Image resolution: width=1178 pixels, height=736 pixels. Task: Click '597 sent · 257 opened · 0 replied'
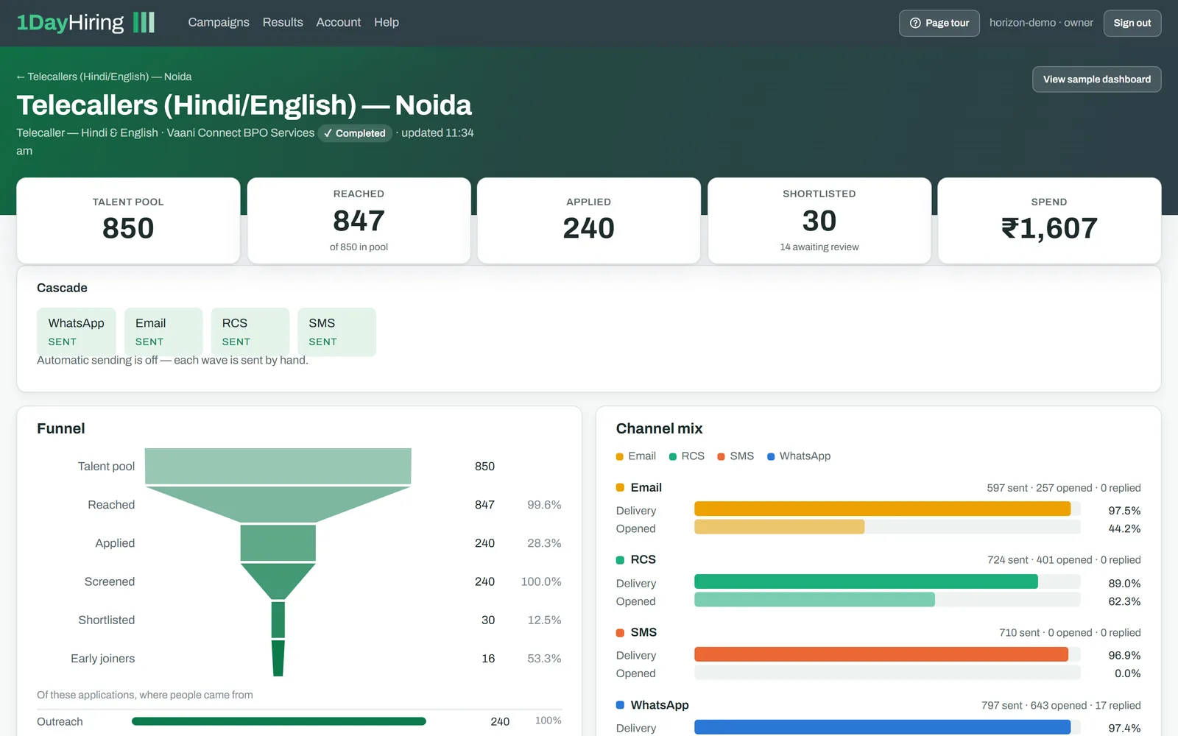[1064, 488]
